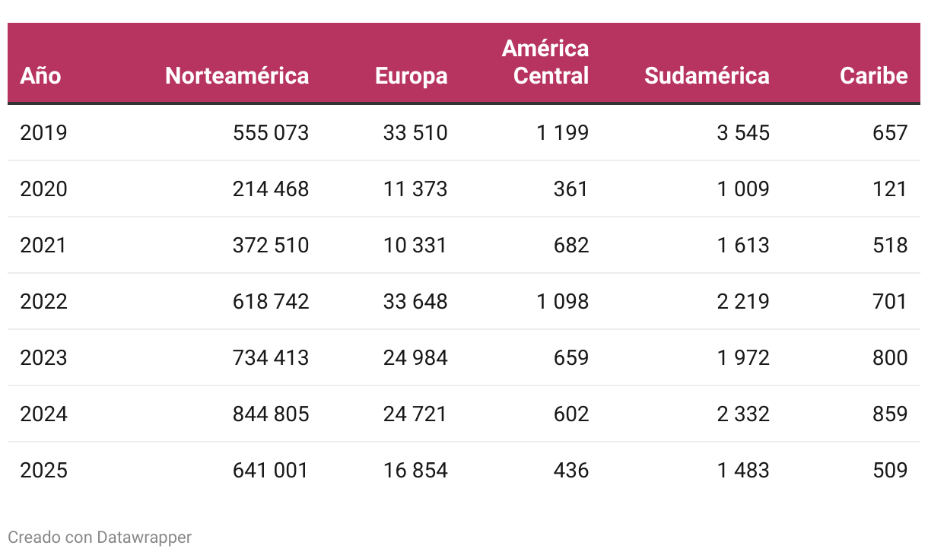Click América Central value 1 199

[562, 133]
